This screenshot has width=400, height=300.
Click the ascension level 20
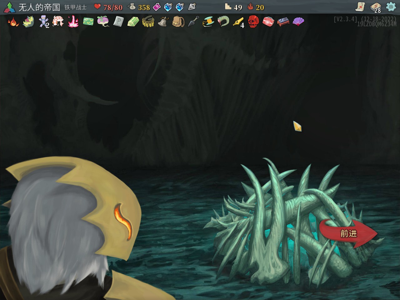(x=260, y=7)
